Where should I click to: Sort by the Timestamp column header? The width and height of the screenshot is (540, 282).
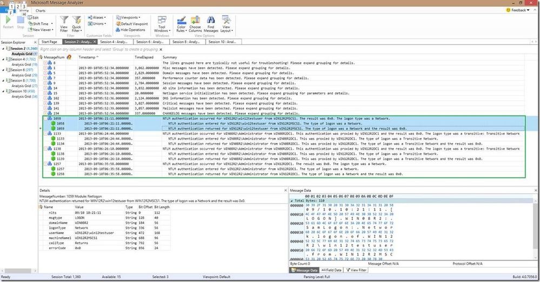[x=105, y=57]
